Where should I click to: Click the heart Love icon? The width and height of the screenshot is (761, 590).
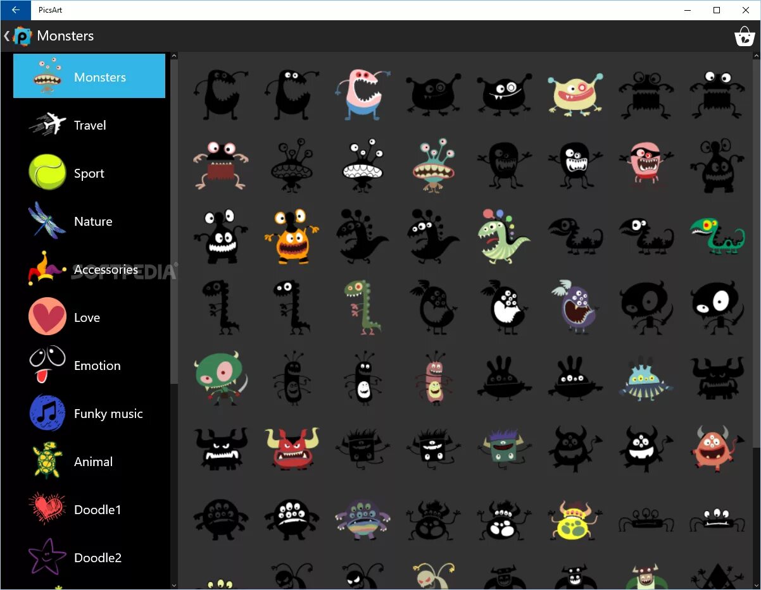tap(47, 316)
